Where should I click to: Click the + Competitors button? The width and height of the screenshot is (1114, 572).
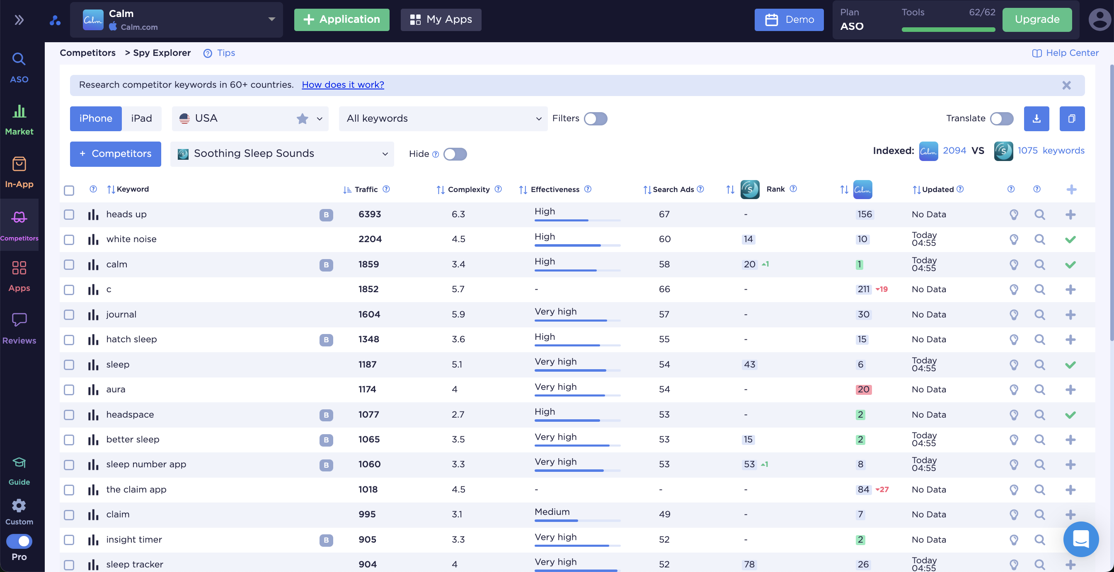pyautogui.click(x=116, y=154)
